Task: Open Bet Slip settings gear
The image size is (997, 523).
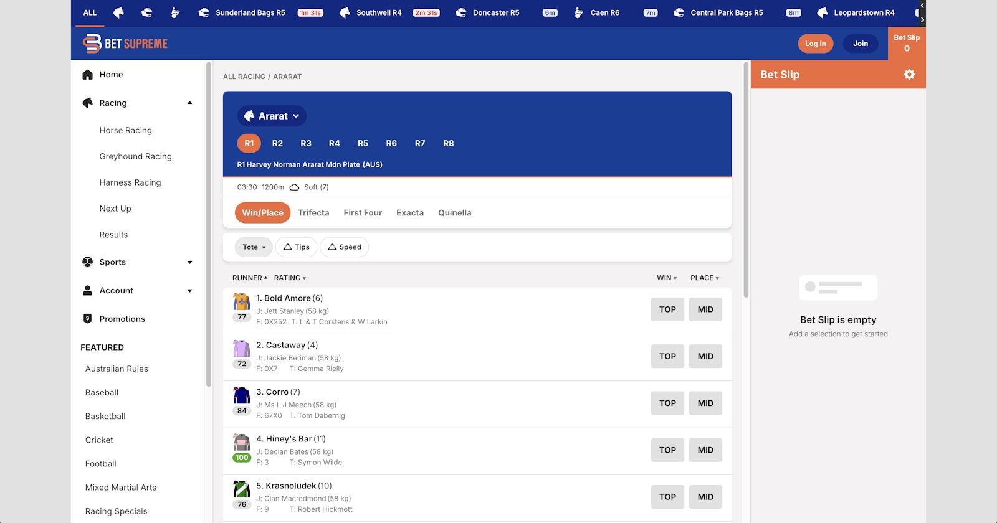Action: click(x=909, y=75)
